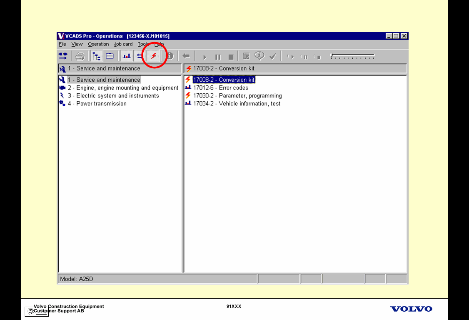Click gears icon beside Power transmission row

[62, 104]
